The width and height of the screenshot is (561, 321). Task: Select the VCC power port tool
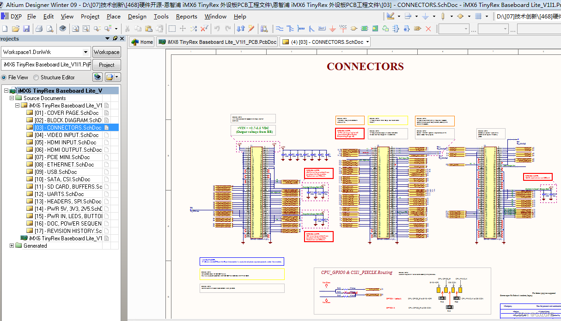[x=343, y=28]
